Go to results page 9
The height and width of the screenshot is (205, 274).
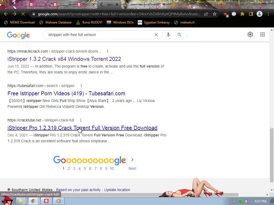point(106,168)
